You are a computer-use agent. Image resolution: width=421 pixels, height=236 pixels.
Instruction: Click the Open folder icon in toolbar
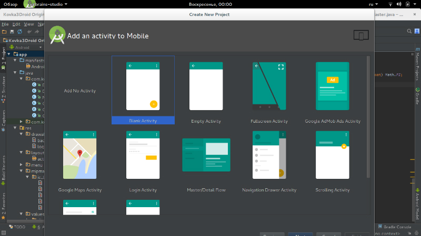click(4, 31)
